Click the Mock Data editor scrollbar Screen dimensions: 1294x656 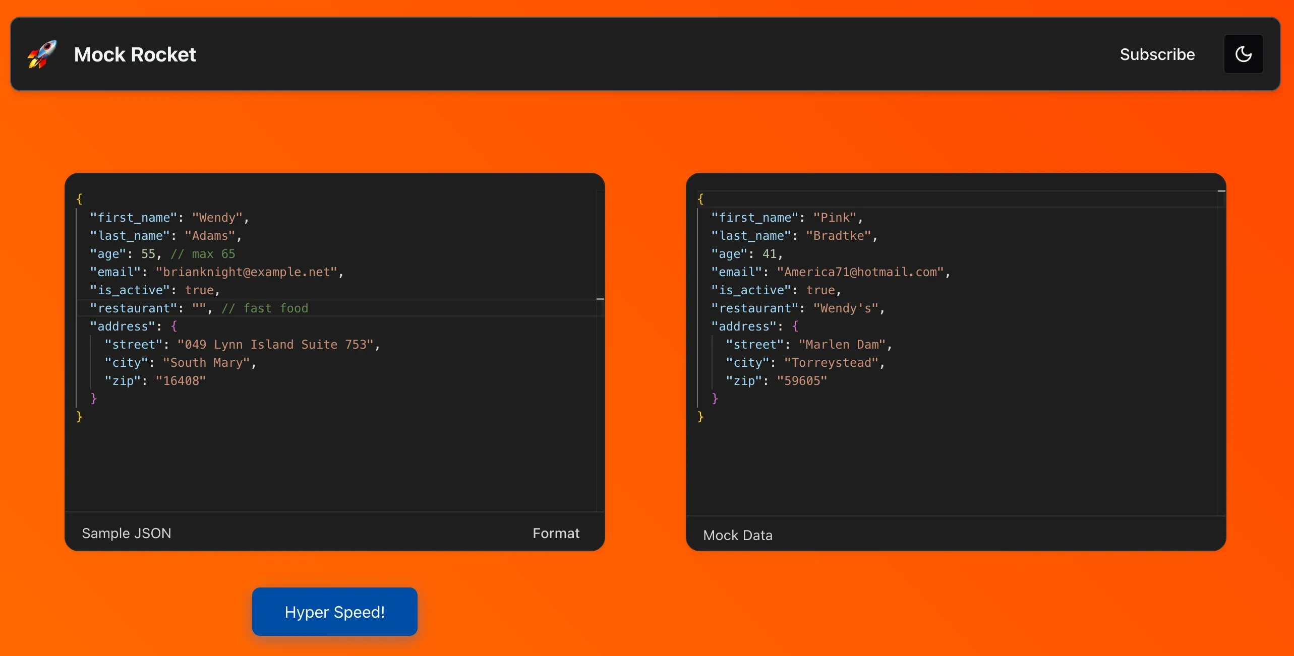point(1221,353)
